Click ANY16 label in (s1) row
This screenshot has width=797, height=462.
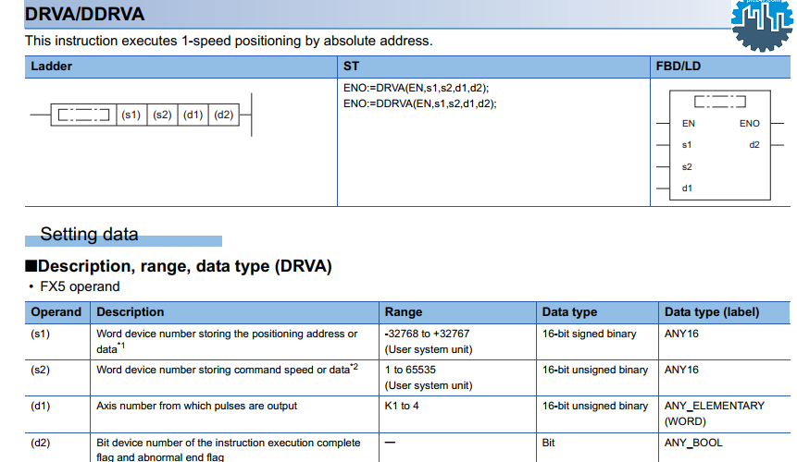(x=681, y=334)
